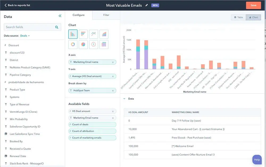This screenshot has height=167, width=266.
Task: Click the Day 7-9 Follow Up (save) row
Action: [192, 121]
